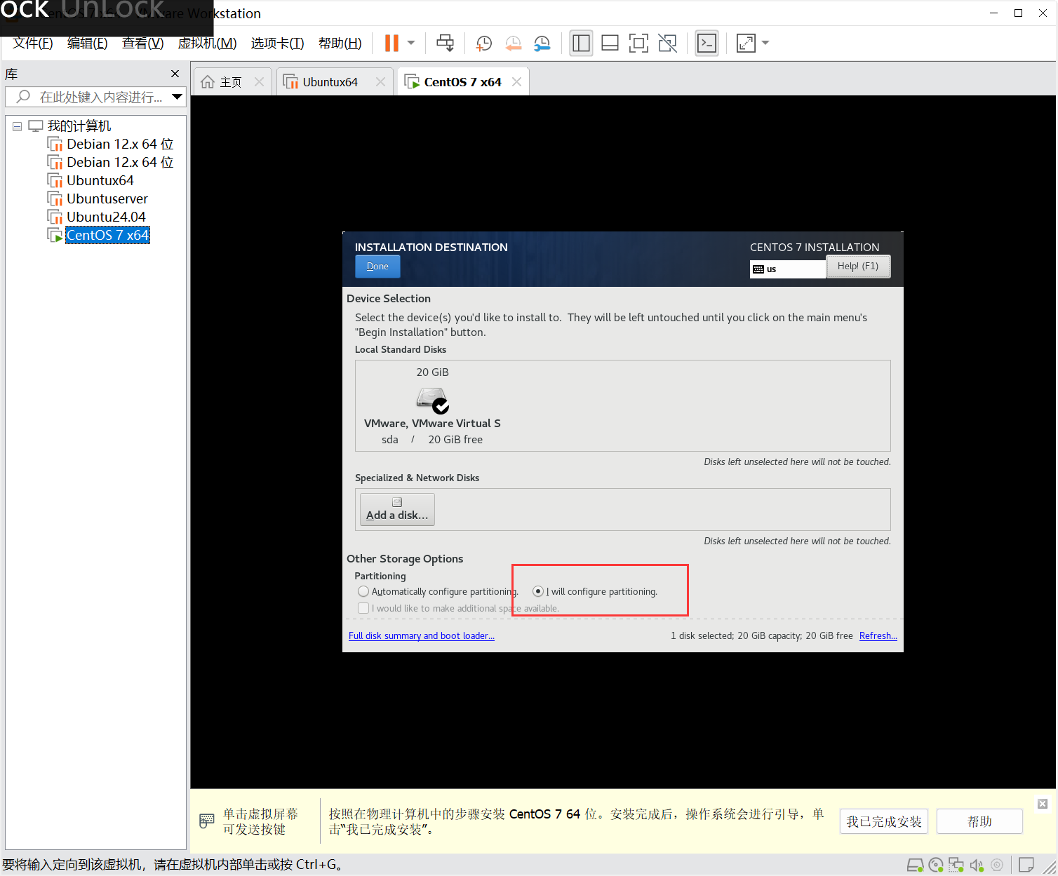Select the Ubuntuserver VM in the library
Image resolution: width=1058 pixels, height=876 pixels.
click(107, 198)
